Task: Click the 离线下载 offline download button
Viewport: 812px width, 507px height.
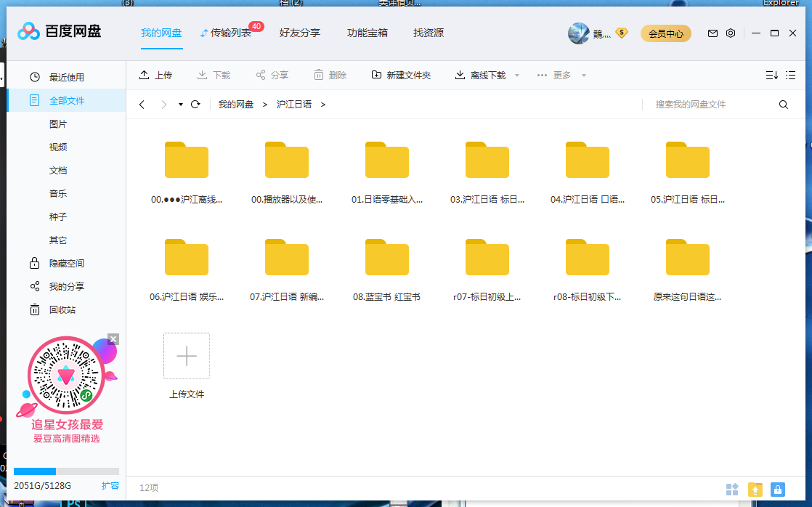Action: [x=480, y=75]
